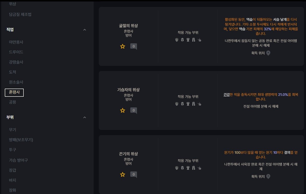Open comments for 끈기의 위상 aspect
This screenshot has width=306, height=194.
pyautogui.click(x=134, y=175)
